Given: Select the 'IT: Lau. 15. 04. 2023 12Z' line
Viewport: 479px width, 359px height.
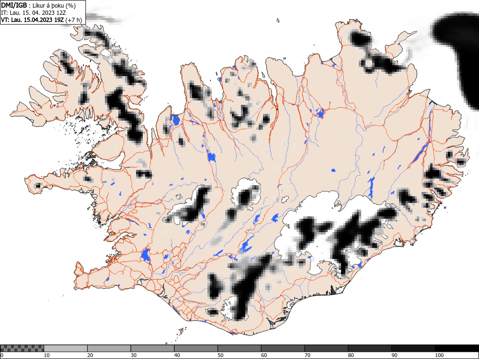Looking at the screenshot, I should [34, 13].
